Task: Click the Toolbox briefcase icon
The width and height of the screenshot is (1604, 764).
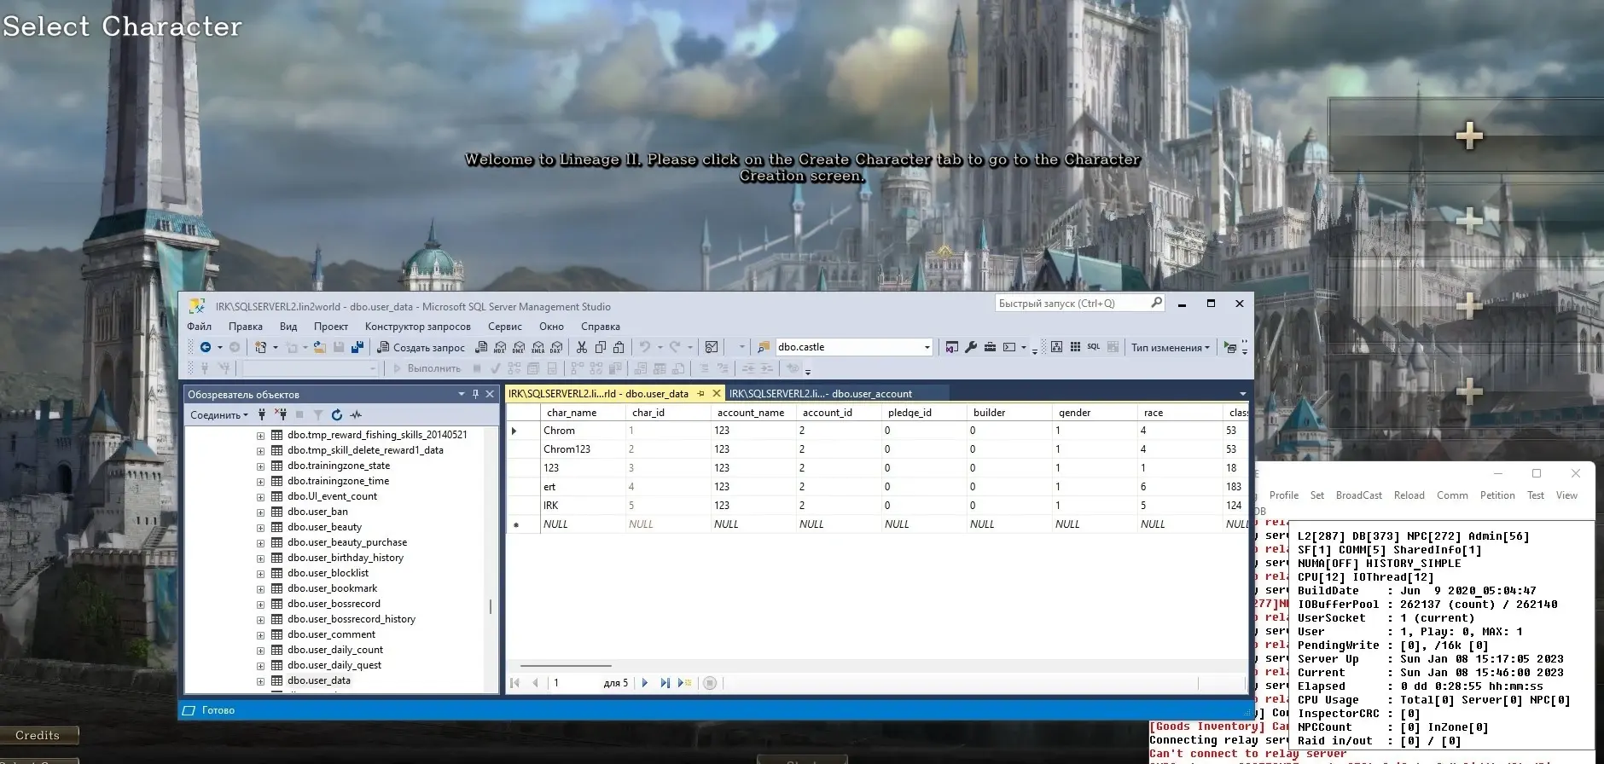Action: pos(990,347)
